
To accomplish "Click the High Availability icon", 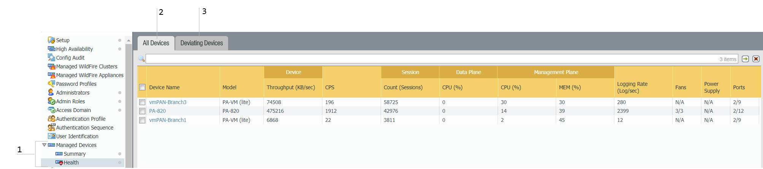I will point(51,49).
